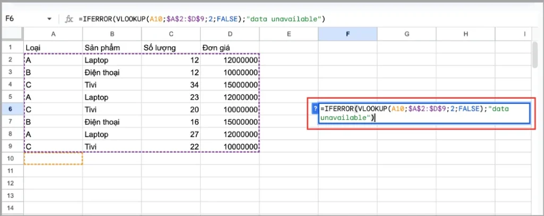Click the fx function icon

click(70, 19)
